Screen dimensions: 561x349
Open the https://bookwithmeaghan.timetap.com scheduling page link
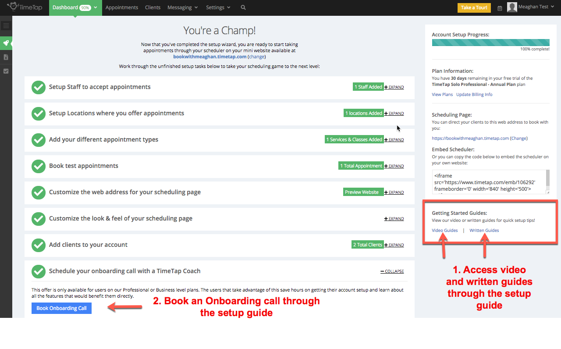[470, 138]
